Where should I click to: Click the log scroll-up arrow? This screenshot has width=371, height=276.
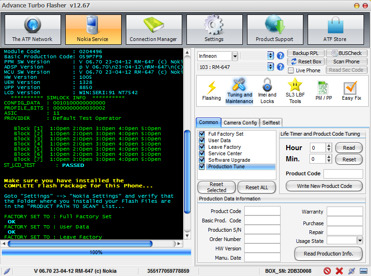point(187,52)
